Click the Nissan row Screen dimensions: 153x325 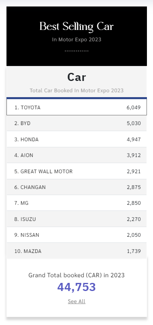[76, 235]
